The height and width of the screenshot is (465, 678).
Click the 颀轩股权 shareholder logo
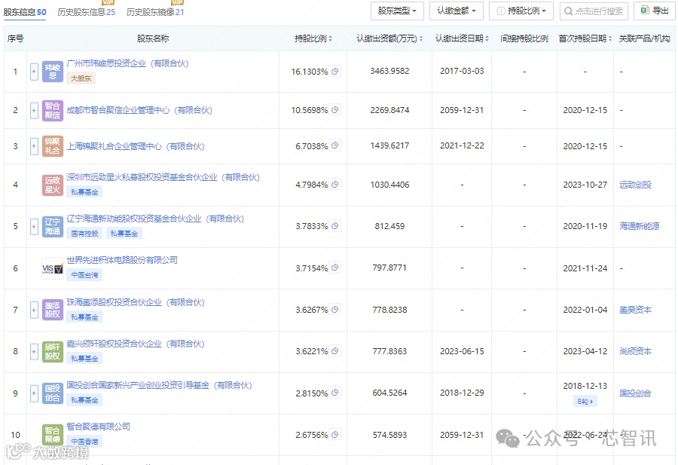[53, 351]
